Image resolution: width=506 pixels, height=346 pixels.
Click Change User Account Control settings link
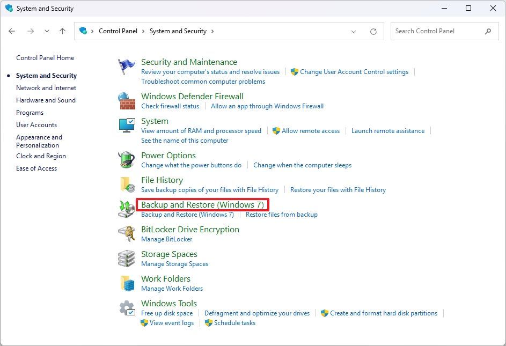[354, 72]
